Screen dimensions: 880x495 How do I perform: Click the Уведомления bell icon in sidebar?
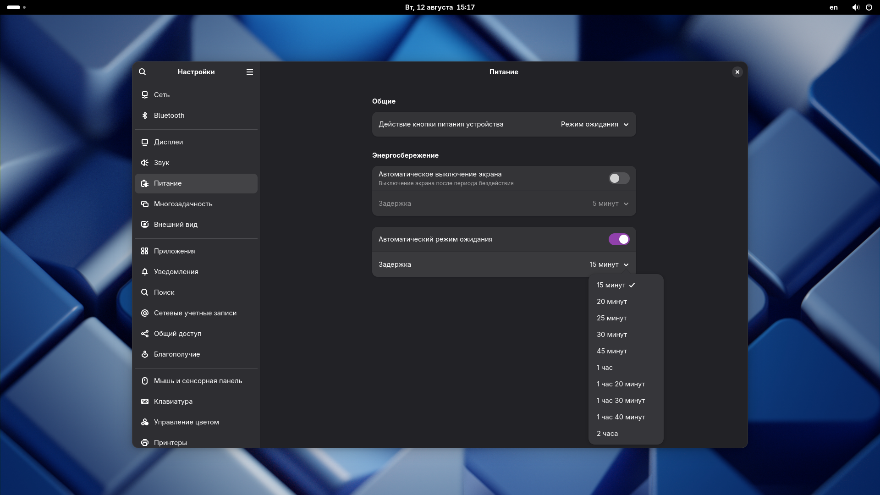(x=145, y=272)
